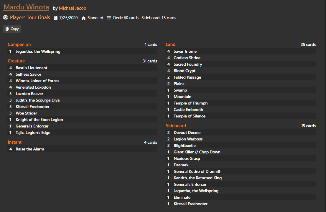Open the Mardu Winota deck title link
Screen dimensions: 326x212
[x=26, y=7]
